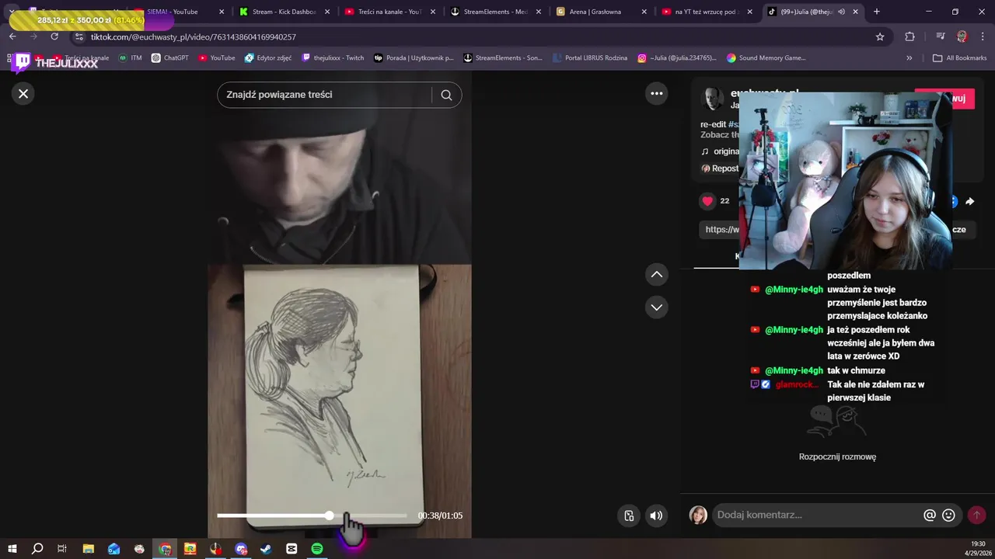The height and width of the screenshot is (559, 995).
Task: Open the YouTube bookmark
Action: 217,57
